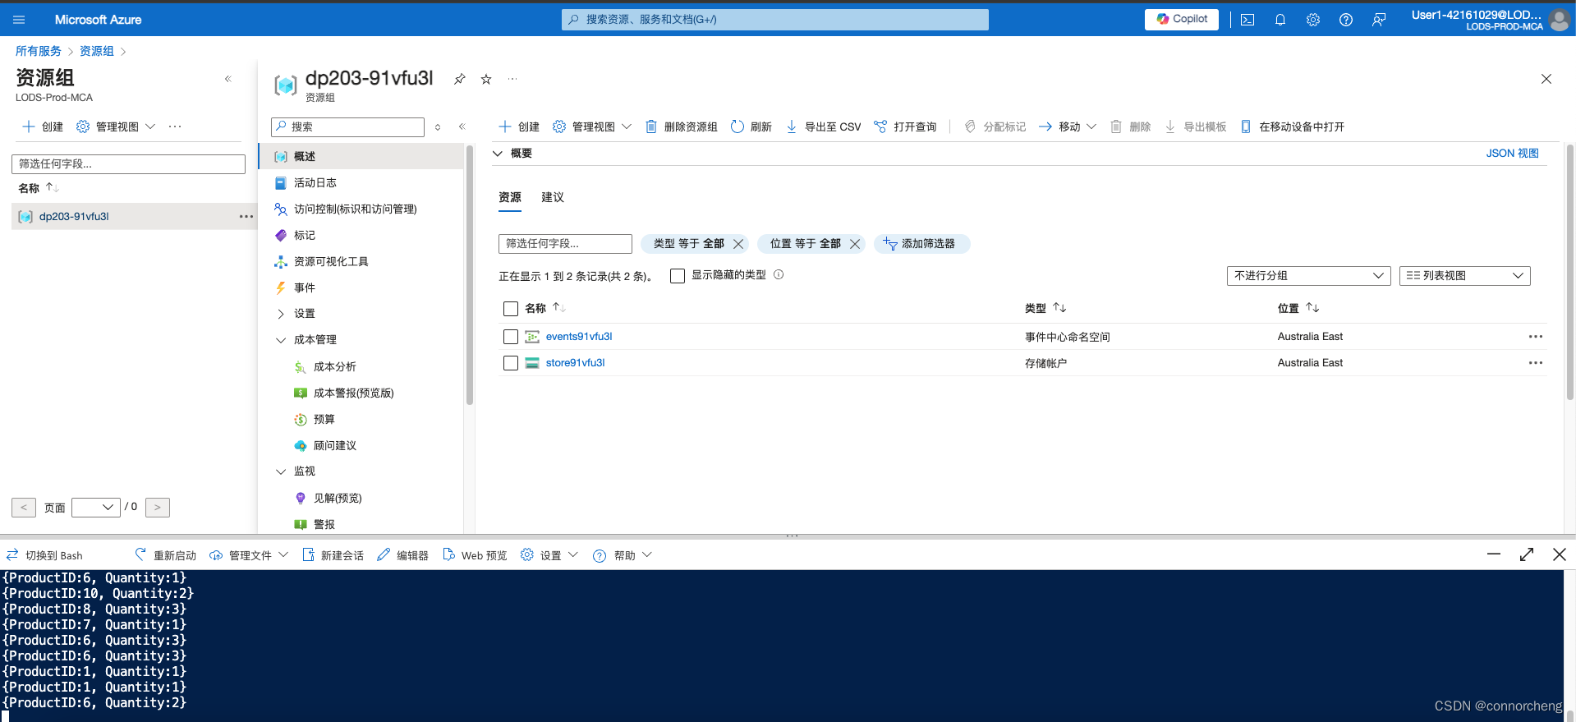Toggle select-all checkbox in resources table header
Screen dimensions: 1576x722
[x=511, y=309]
